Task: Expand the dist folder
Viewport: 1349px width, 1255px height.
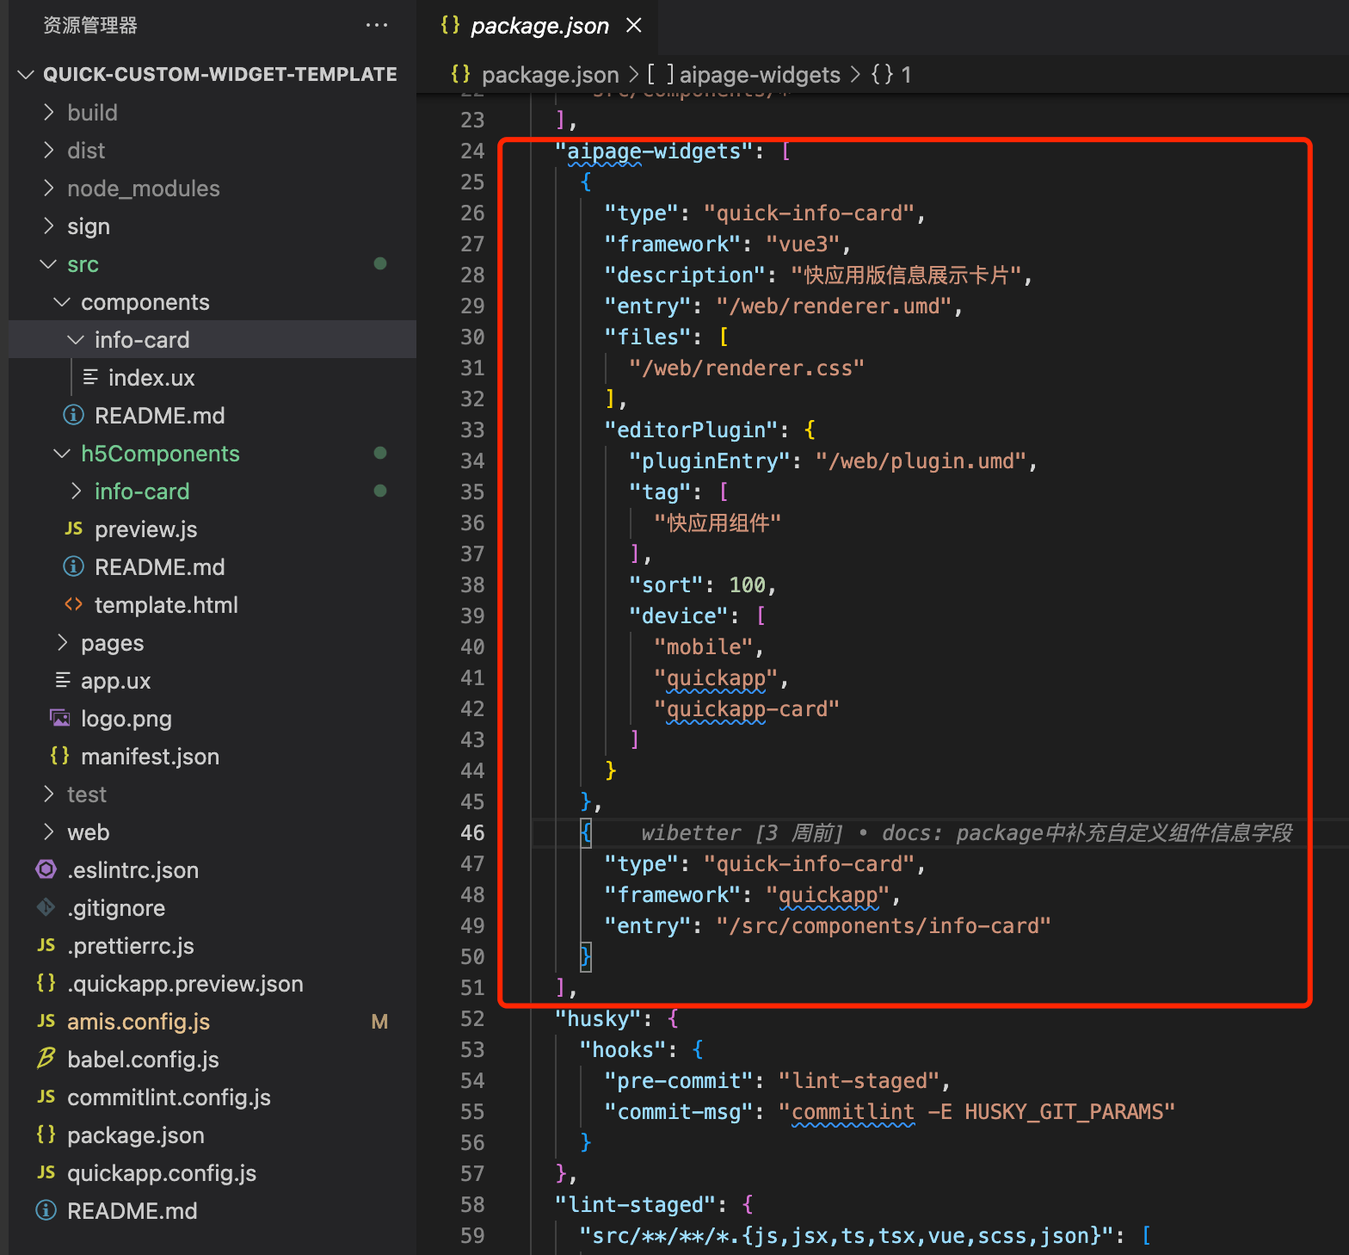Action: [x=49, y=151]
